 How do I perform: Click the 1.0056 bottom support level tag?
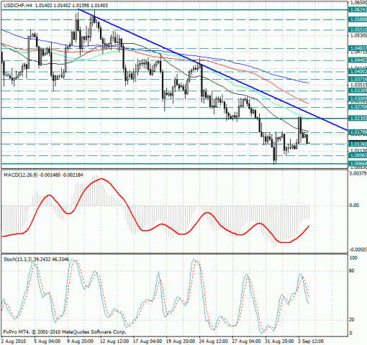click(358, 164)
